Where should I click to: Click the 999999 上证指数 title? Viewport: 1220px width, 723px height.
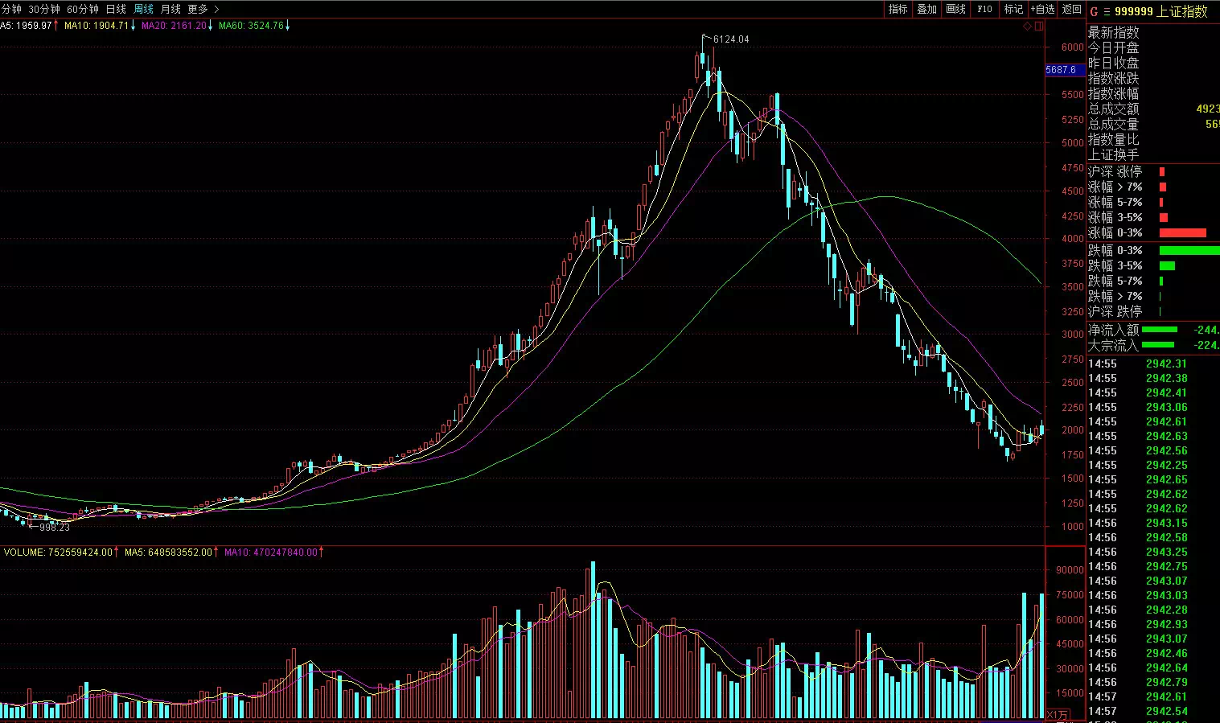pos(1161,11)
